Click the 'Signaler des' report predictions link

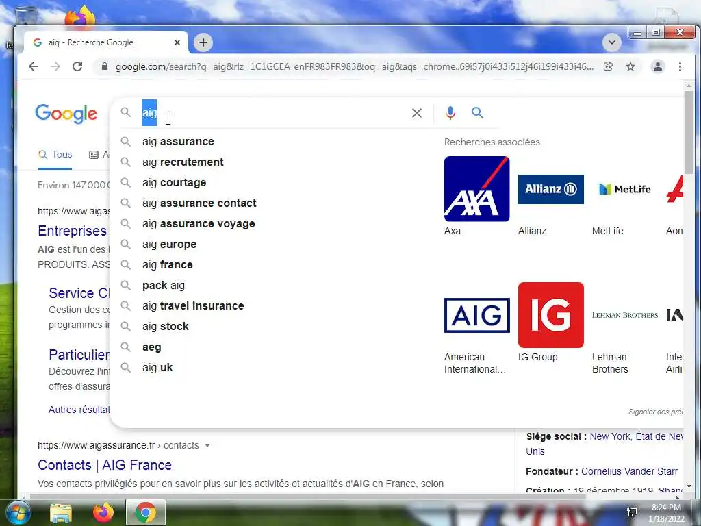[x=655, y=412]
